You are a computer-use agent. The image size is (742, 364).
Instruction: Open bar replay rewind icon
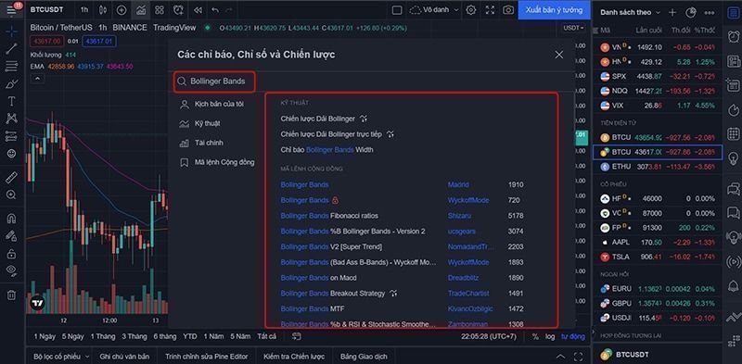point(198,10)
